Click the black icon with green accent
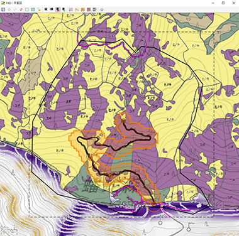 pyautogui.click(x=64, y=9)
